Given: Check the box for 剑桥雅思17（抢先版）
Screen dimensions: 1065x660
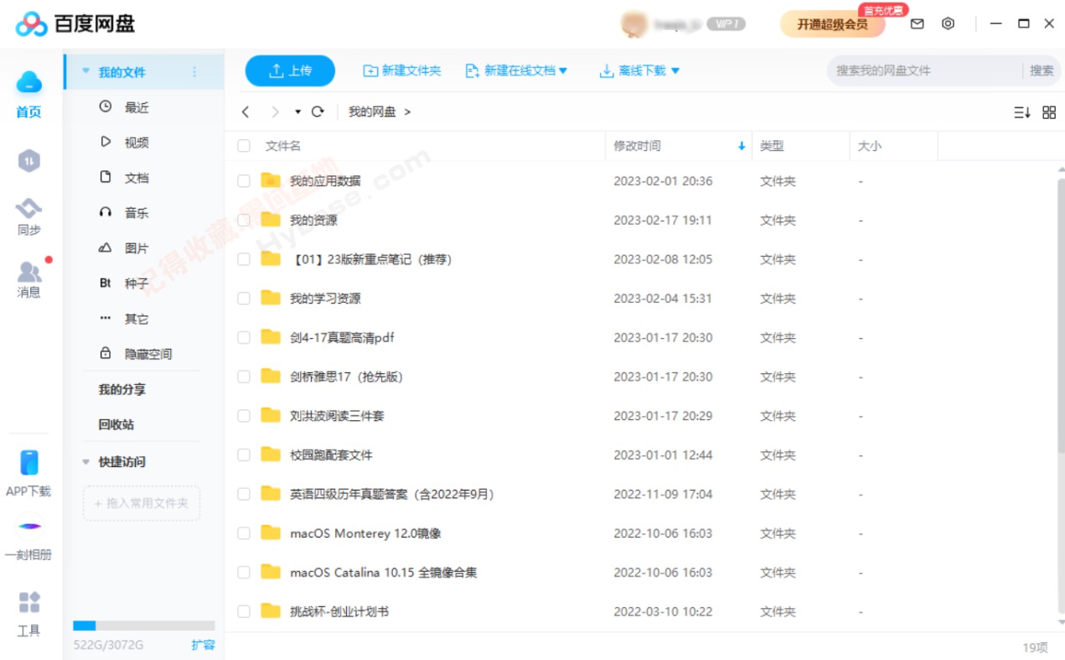Looking at the screenshot, I should pos(244,377).
